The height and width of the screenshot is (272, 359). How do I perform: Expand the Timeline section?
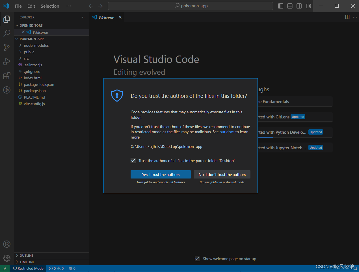(x=52, y=262)
